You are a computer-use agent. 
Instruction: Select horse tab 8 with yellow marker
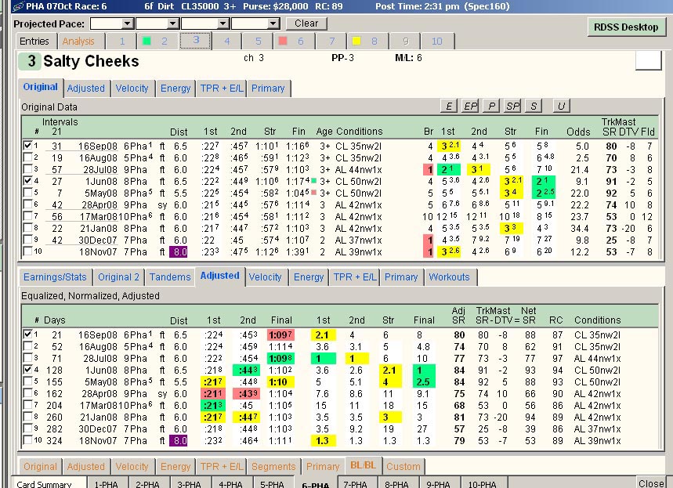[367, 42]
